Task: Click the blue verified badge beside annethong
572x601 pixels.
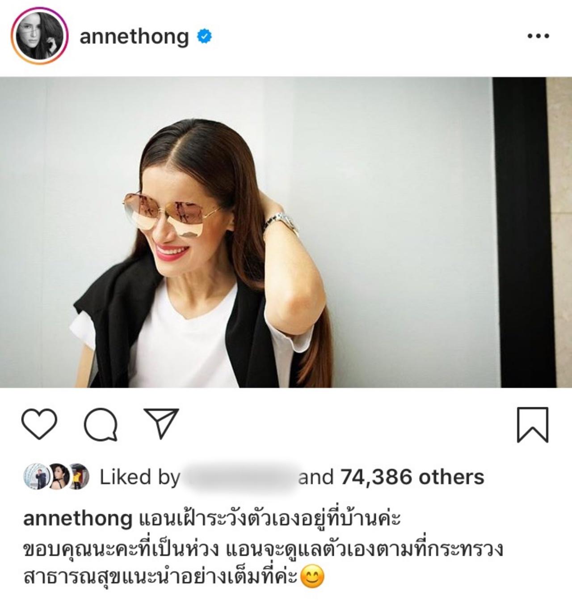Action: click(x=205, y=37)
